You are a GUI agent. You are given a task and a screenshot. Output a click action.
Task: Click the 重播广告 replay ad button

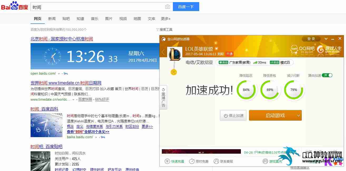(x=163, y=97)
